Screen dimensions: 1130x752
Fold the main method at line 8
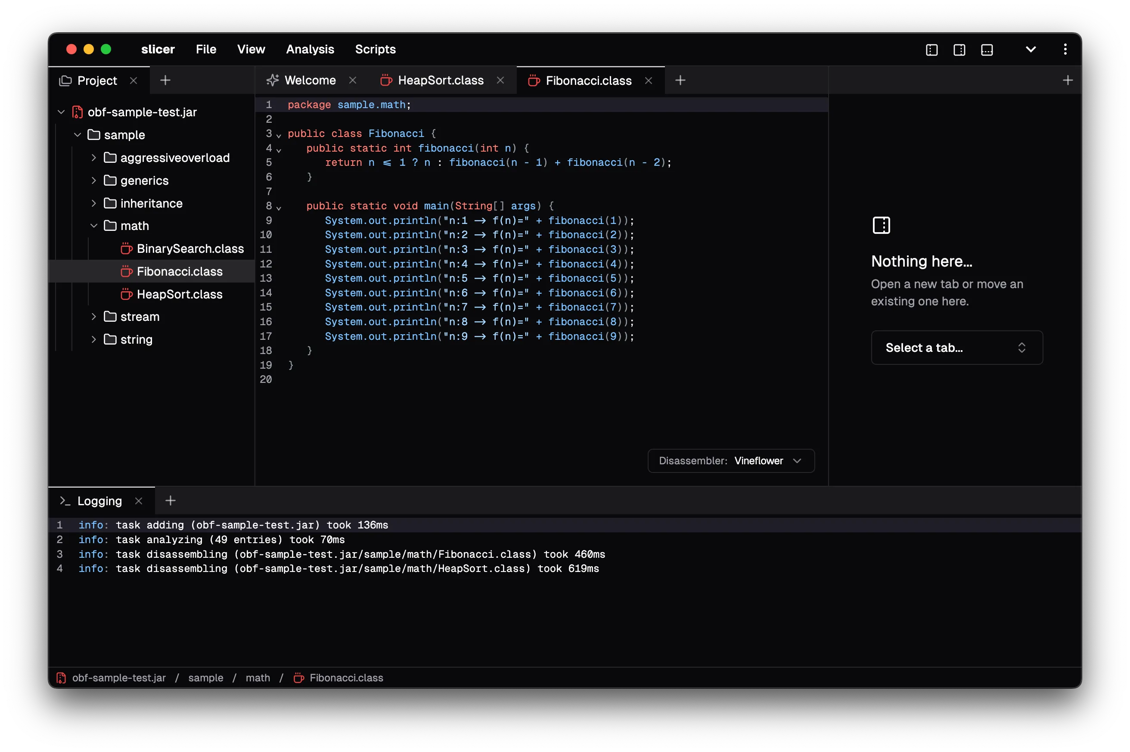tap(279, 208)
